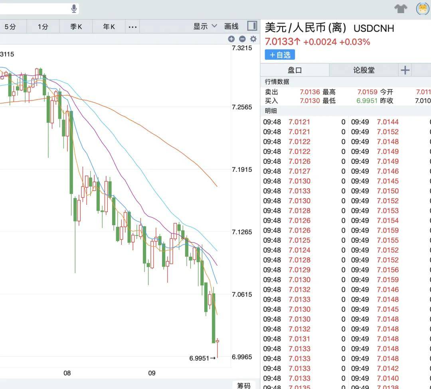Open chart settings gear icon
This screenshot has height=389, width=431.
[253, 39]
